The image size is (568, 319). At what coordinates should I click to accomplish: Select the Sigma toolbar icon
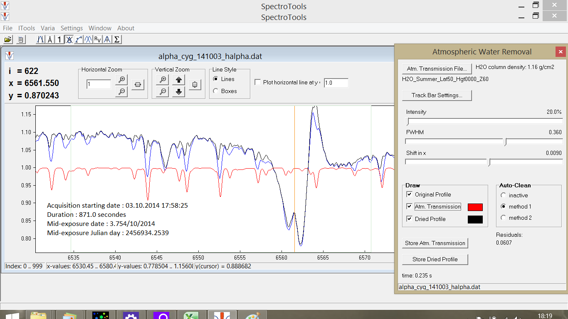click(117, 39)
